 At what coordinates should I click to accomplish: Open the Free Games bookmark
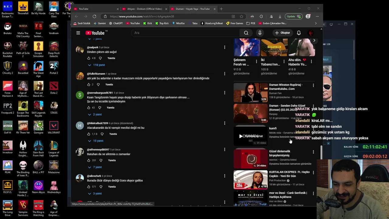click(x=235, y=23)
